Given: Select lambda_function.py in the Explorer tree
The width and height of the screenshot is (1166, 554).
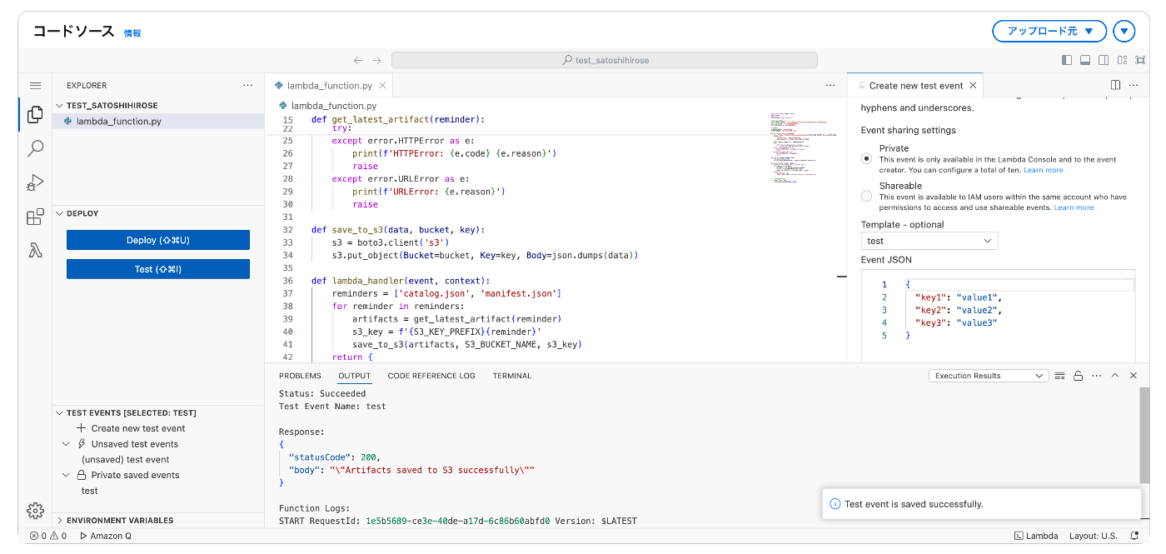Looking at the screenshot, I should click(x=158, y=121).
